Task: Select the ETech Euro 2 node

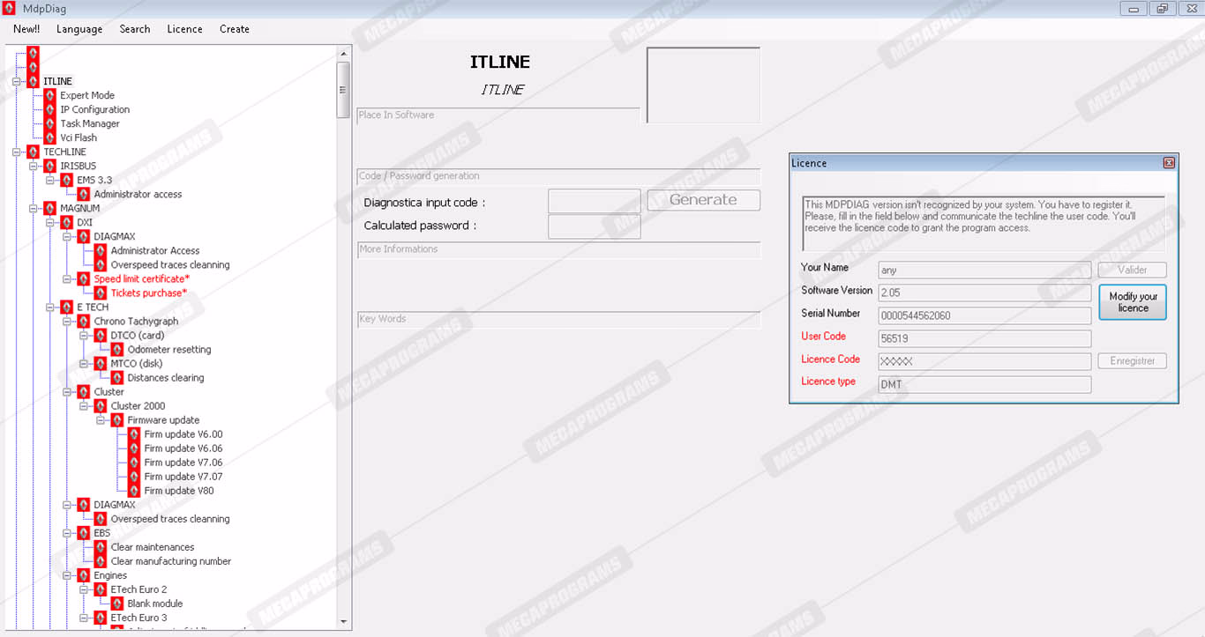Action: (x=138, y=589)
